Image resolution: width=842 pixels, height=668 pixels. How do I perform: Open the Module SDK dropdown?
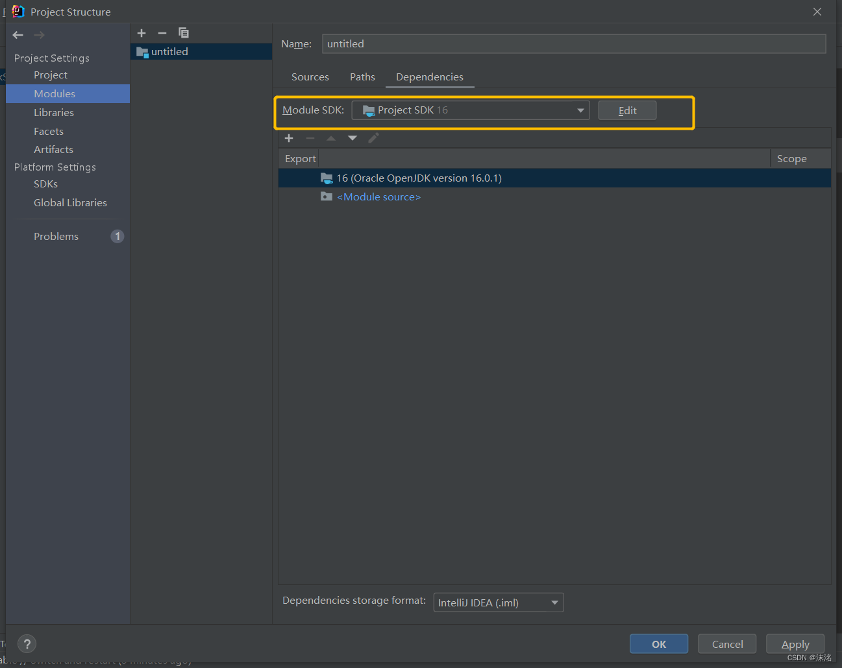coord(471,110)
